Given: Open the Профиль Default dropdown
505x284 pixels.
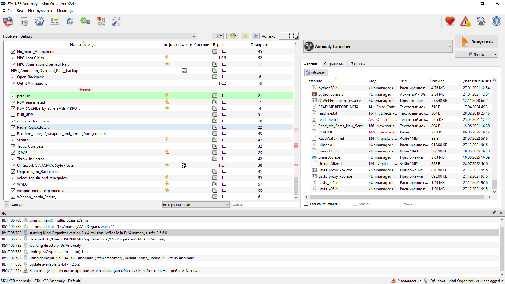Looking at the screenshot, I should (108, 36).
